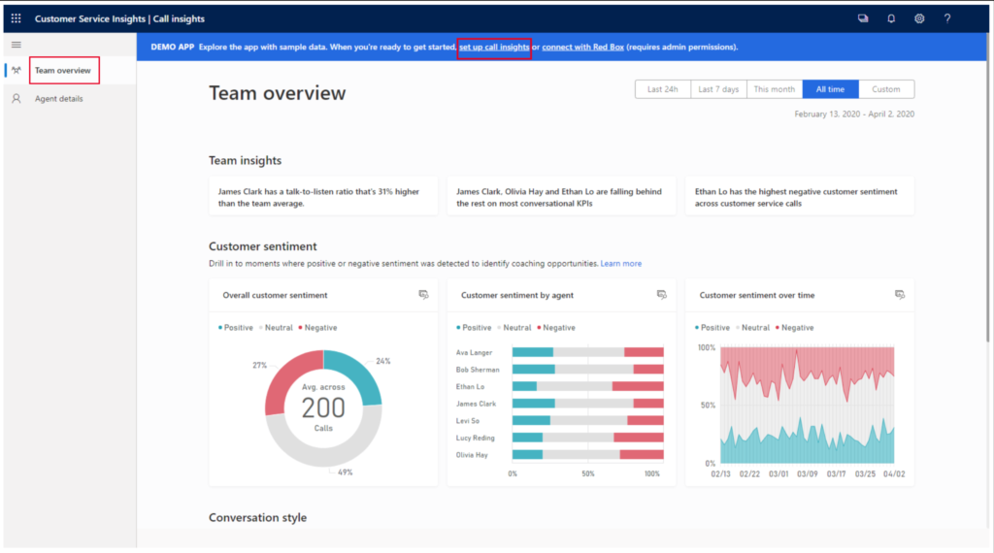Open James Clark talk-to-listen ratio insight card
Image resolution: width=994 pixels, height=553 pixels.
pyautogui.click(x=323, y=196)
